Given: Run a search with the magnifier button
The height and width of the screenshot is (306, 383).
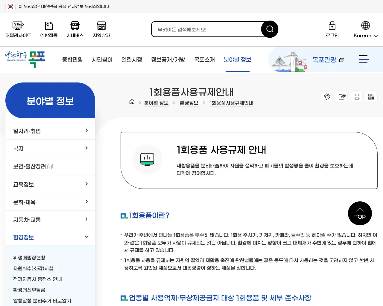Looking at the screenshot, I should [269, 29].
